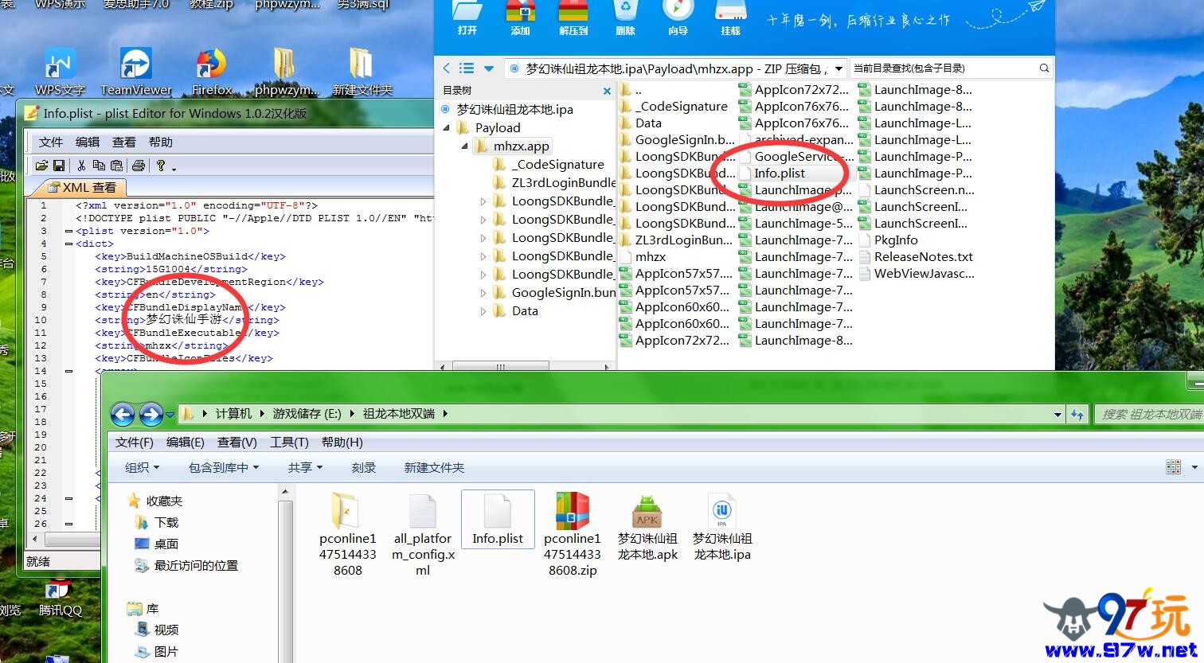Close the 目录树 panel
The height and width of the screenshot is (663, 1204).
point(607,91)
